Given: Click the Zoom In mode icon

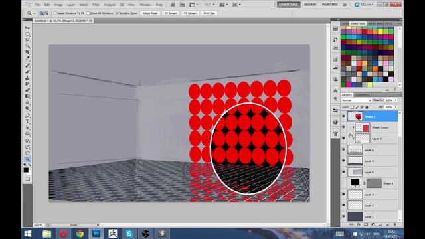Looking at the screenshot, I should click(42, 13).
